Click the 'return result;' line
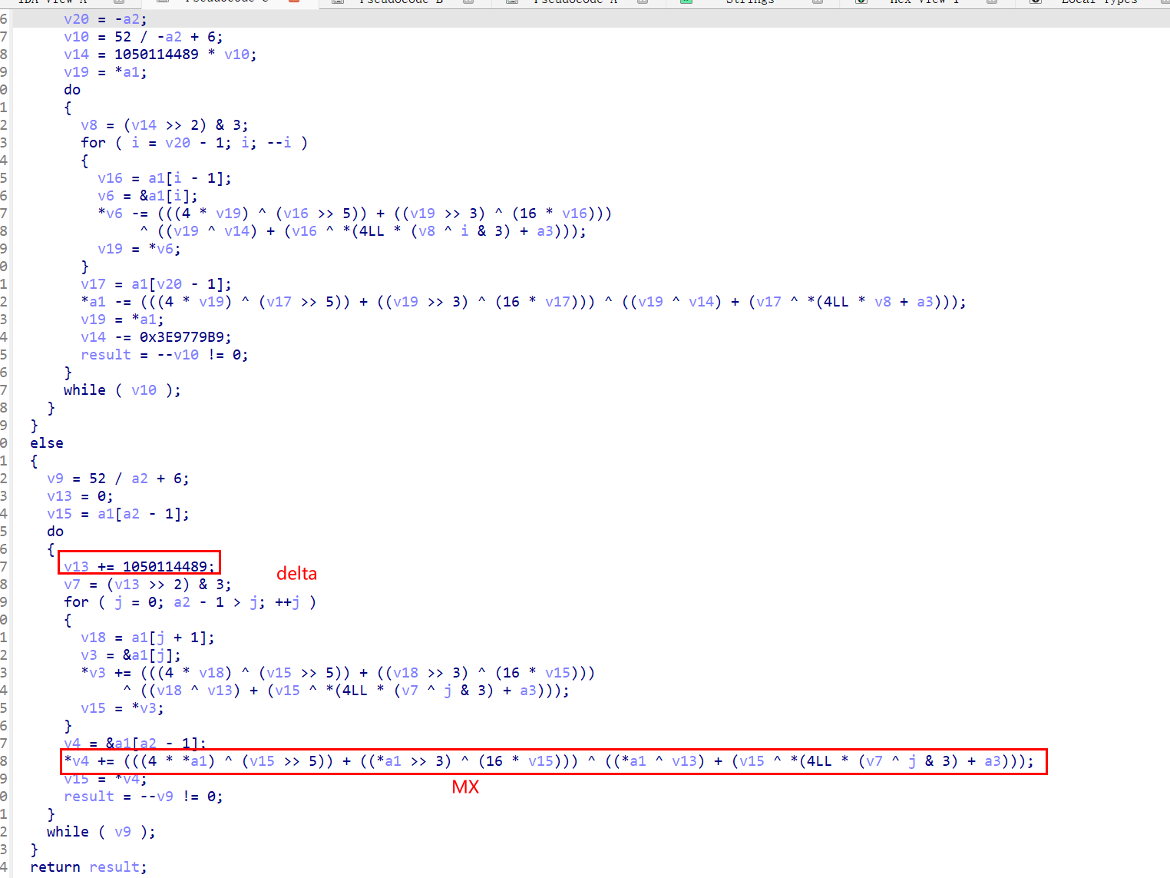 (88, 867)
